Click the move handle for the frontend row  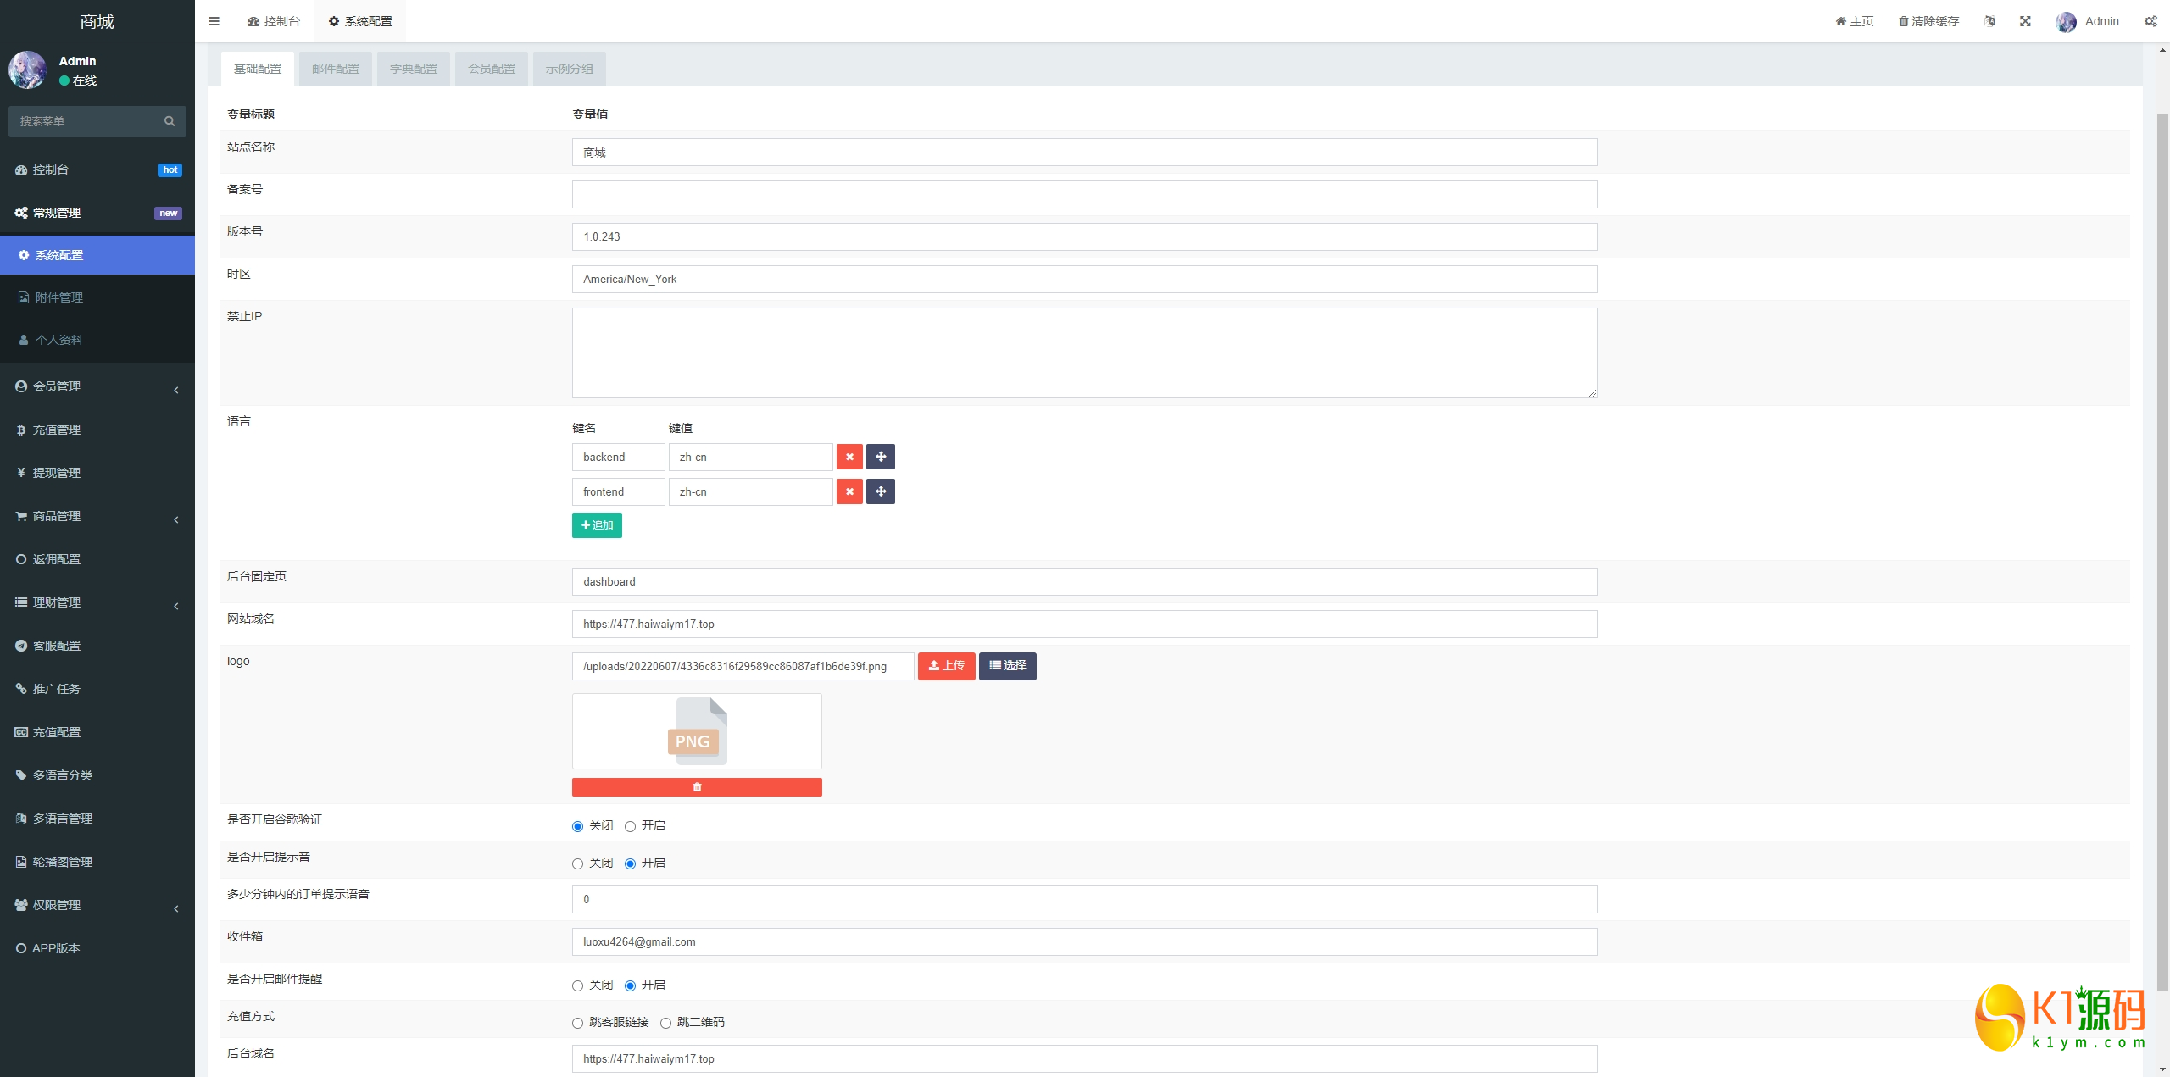click(881, 491)
